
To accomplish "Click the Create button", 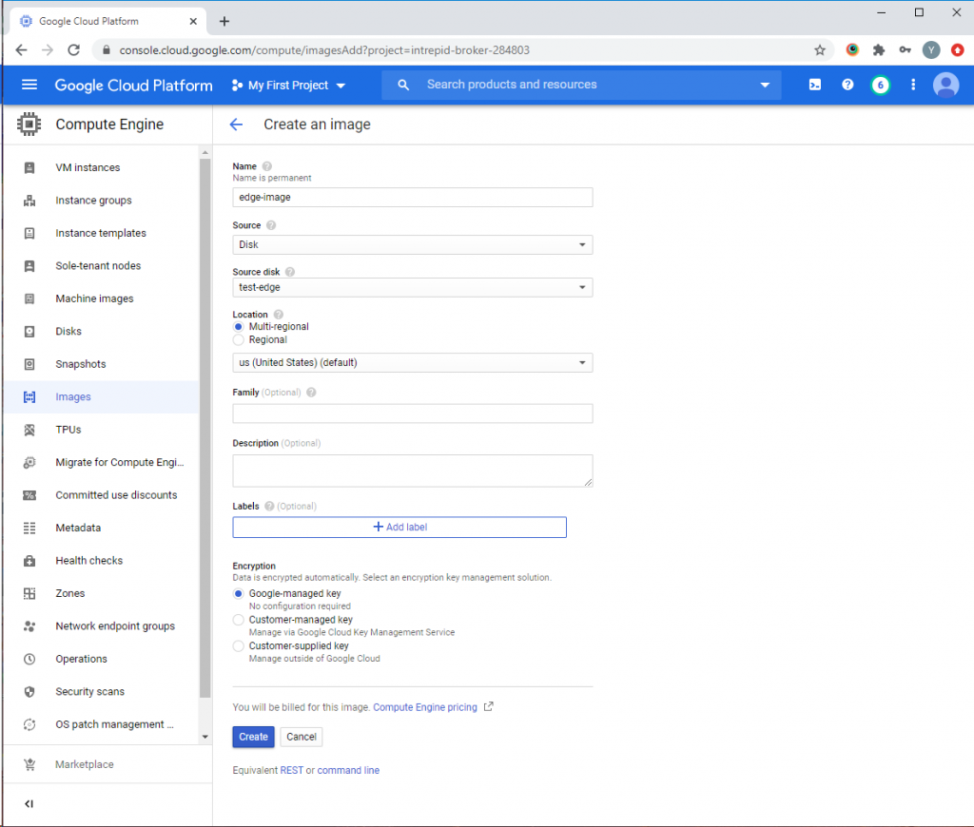I will (x=253, y=737).
